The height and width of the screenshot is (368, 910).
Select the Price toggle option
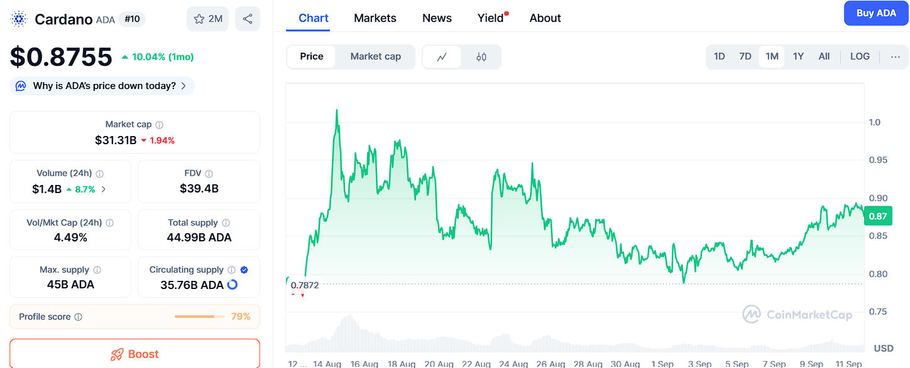[x=312, y=56]
